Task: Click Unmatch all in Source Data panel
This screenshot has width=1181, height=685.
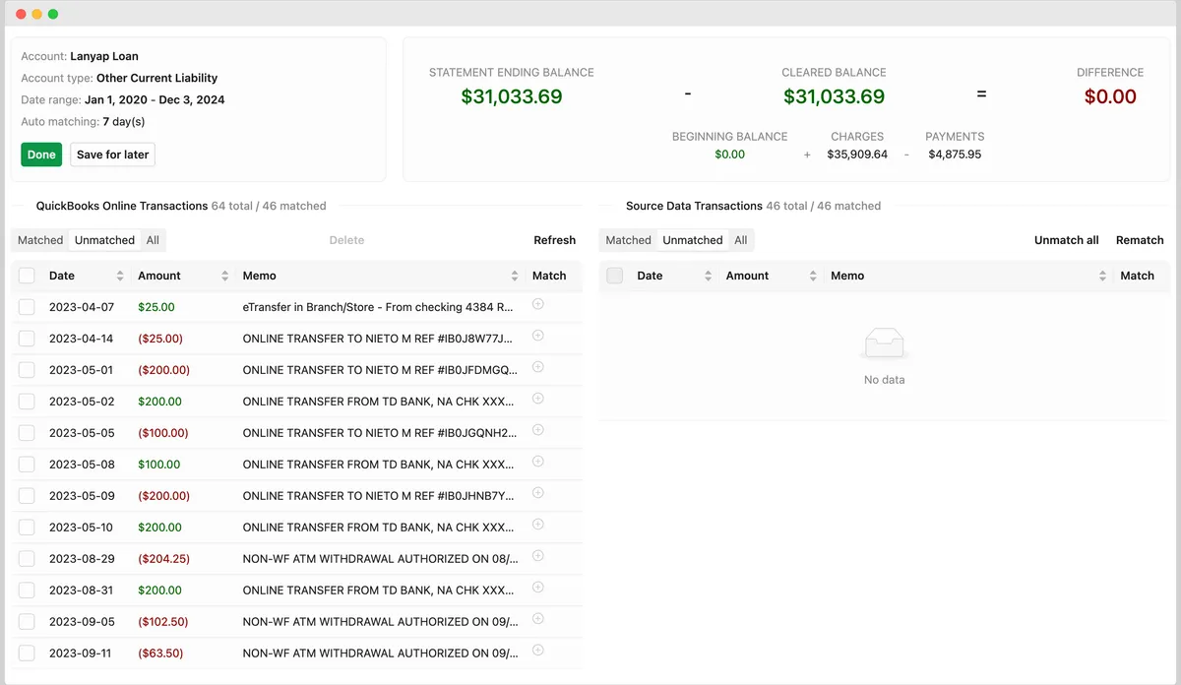Action: pos(1066,240)
